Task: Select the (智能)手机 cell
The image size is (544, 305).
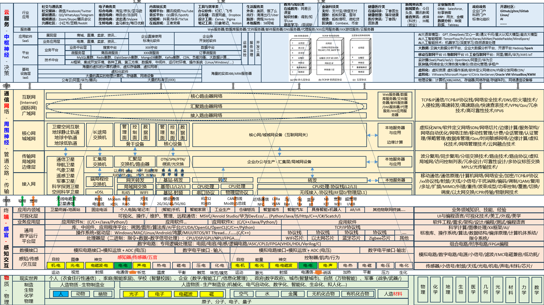Action: coord(171,210)
